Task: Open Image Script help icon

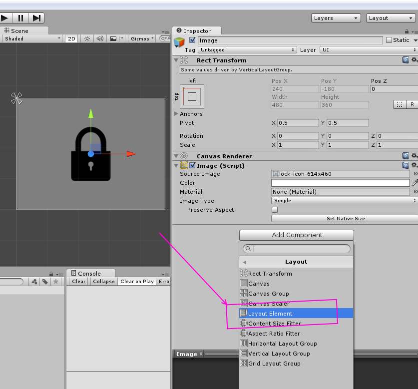Action: [x=406, y=165]
